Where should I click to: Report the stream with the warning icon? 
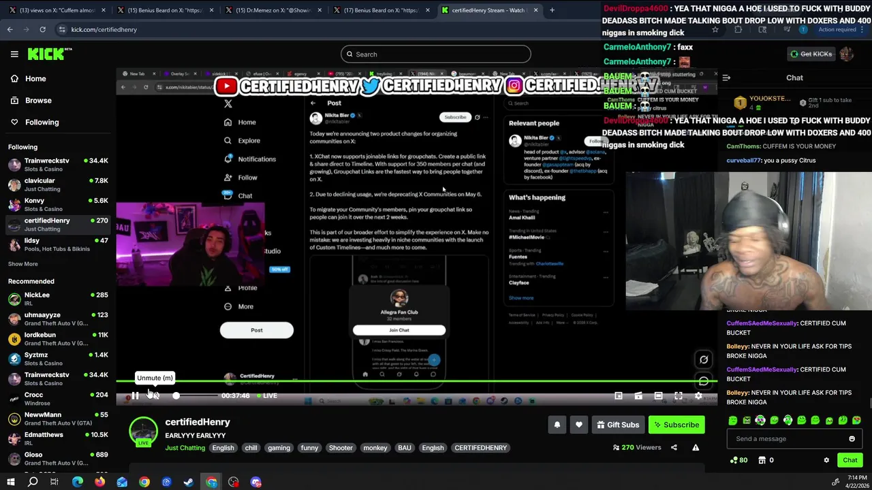(x=696, y=448)
